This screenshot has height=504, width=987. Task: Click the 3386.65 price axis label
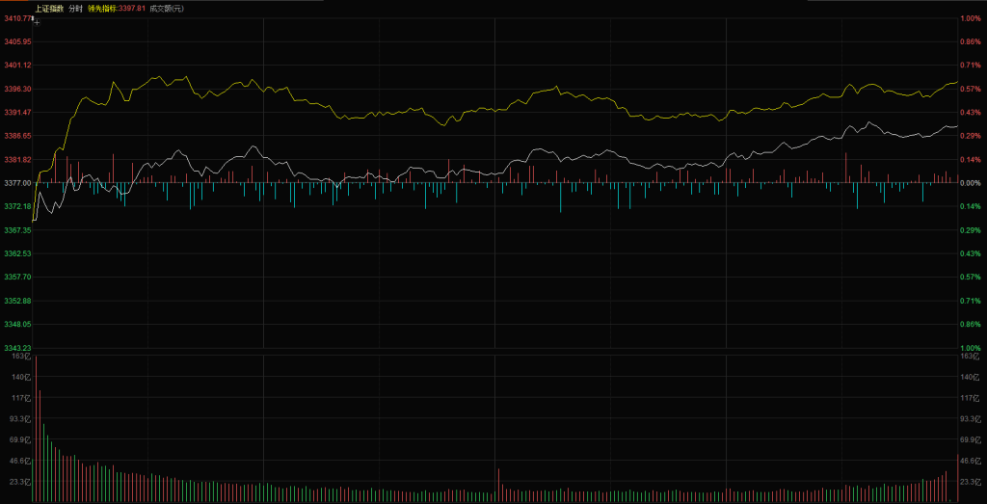(17, 135)
